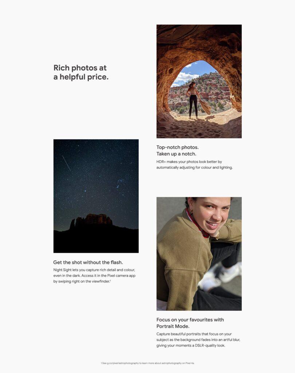
Task: Select the 'Top-notch photos. Taken up a notch.' heading
Action: pos(177,150)
